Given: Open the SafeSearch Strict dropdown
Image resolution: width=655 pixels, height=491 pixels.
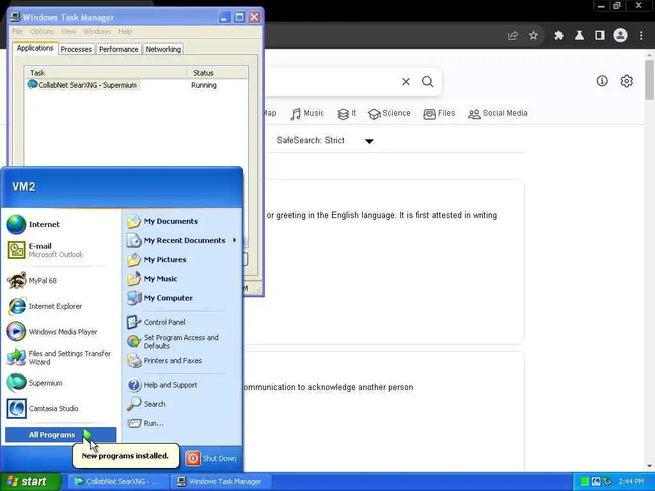Looking at the screenshot, I should pyautogui.click(x=326, y=141).
